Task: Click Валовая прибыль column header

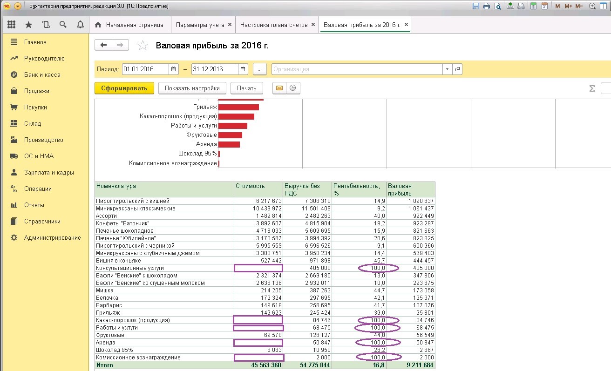Action: coord(411,189)
